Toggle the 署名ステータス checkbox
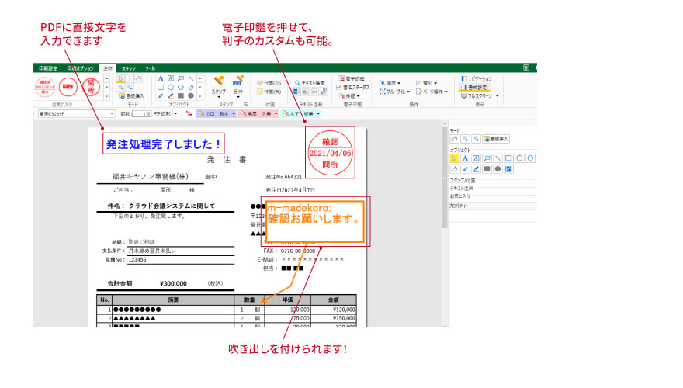 coord(339,88)
